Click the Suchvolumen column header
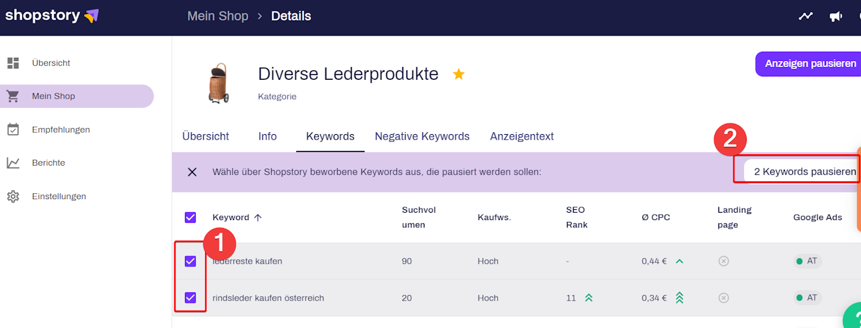Image resolution: width=861 pixels, height=328 pixels. [418, 217]
